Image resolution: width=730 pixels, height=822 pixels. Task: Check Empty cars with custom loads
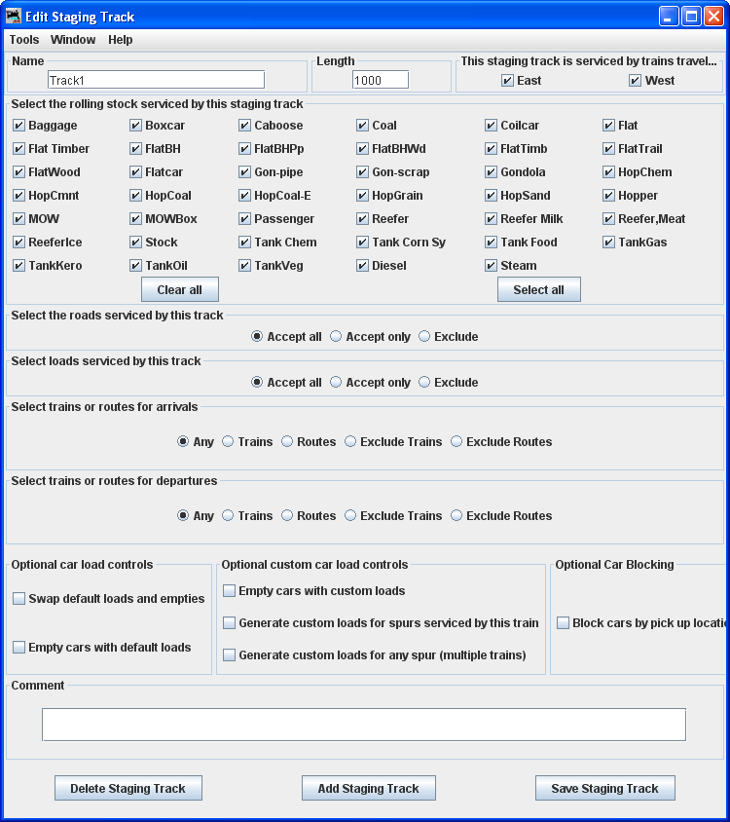coord(230,591)
